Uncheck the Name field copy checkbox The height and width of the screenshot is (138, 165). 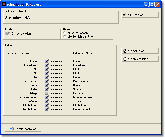click(x=47, y=61)
